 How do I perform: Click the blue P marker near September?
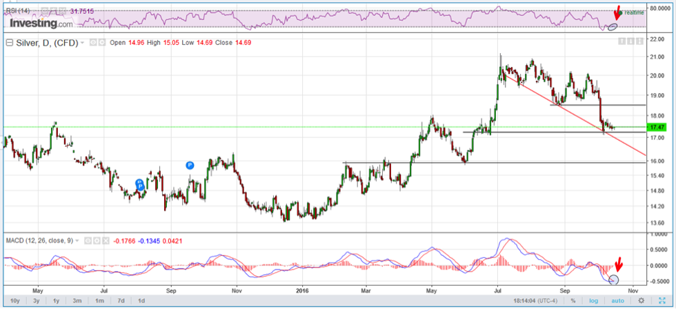(190, 165)
